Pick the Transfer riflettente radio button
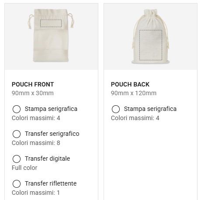 click(17, 184)
